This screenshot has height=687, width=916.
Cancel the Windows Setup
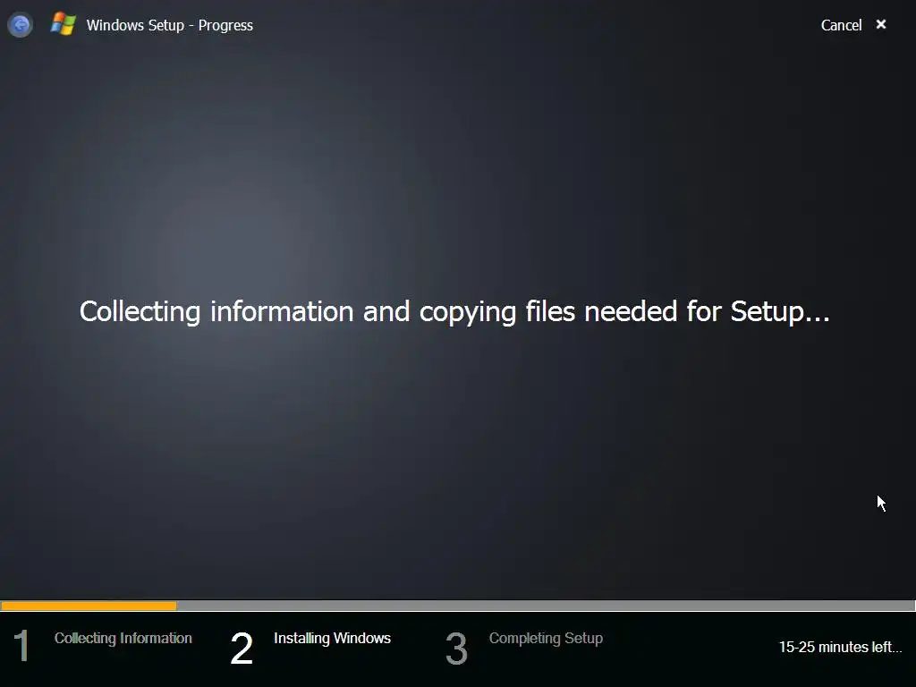click(x=841, y=25)
